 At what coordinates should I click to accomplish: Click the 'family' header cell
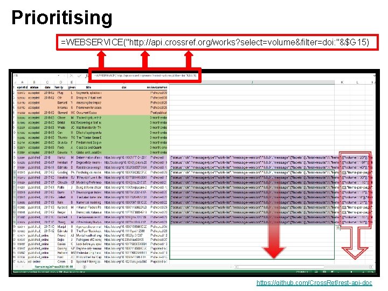tap(60, 87)
